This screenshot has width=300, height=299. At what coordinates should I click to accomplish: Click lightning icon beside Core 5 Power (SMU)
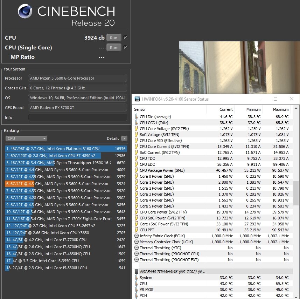coord(137,206)
